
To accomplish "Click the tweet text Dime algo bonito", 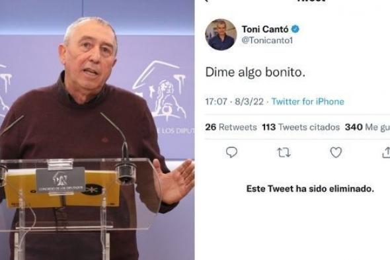I will click(x=255, y=72).
